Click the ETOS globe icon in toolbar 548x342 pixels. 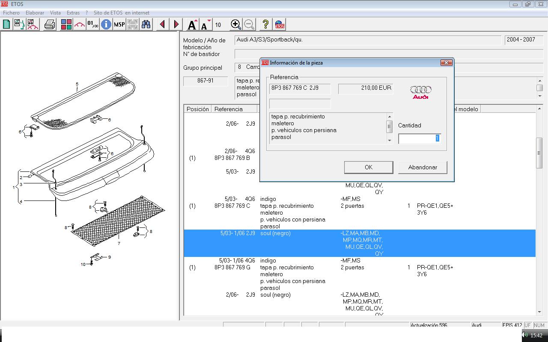coord(280,24)
